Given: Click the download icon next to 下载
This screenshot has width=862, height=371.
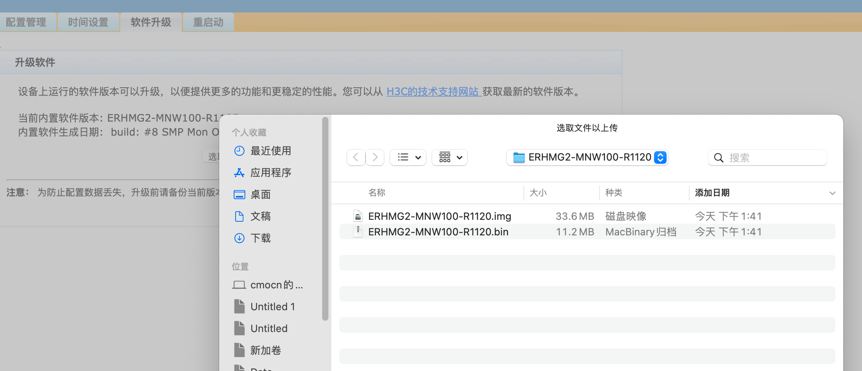Looking at the screenshot, I should [x=239, y=238].
